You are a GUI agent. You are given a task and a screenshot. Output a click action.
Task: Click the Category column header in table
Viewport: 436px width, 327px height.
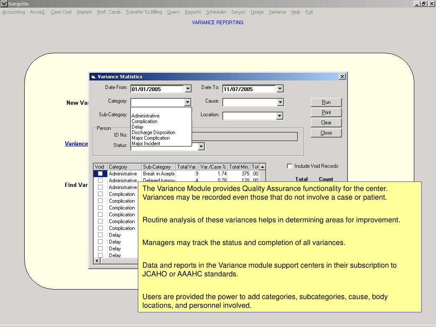coord(125,167)
